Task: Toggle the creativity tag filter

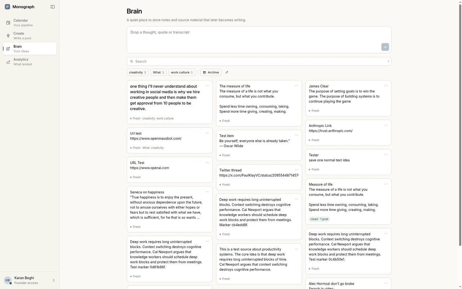Action: (x=138, y=72)
